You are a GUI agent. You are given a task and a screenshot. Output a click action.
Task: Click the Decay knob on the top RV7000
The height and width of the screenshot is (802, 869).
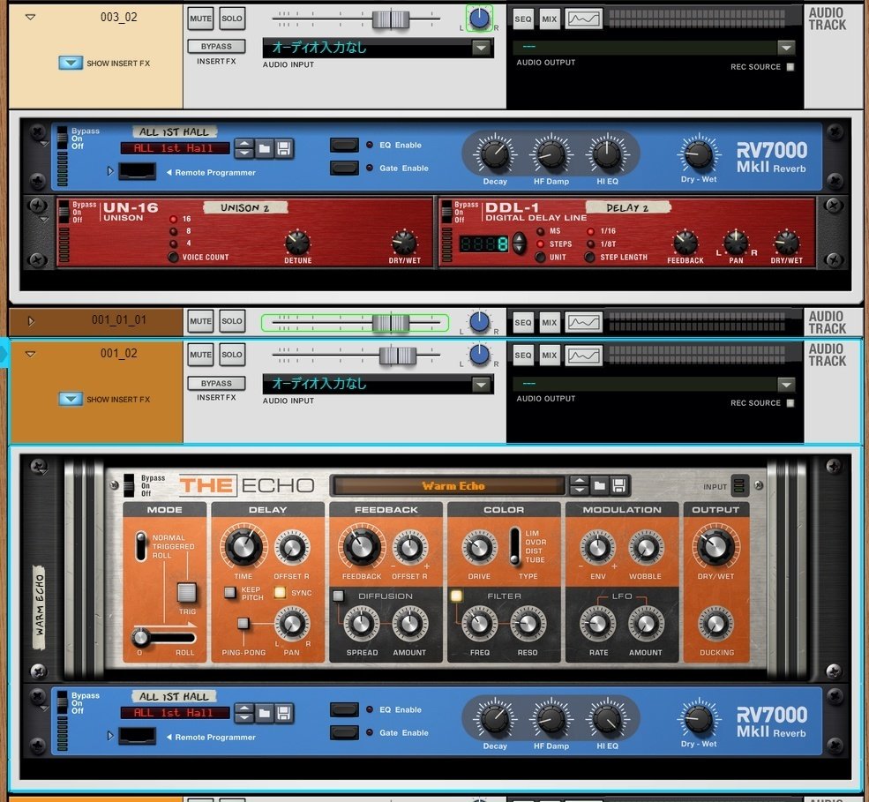pyautogui.click(x=495, y=154)
